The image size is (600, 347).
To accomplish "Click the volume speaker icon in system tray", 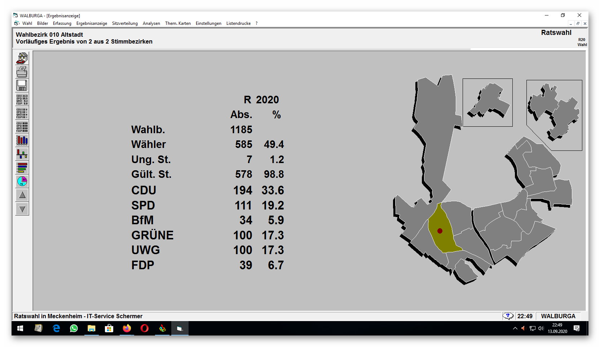I will point(541,328).
